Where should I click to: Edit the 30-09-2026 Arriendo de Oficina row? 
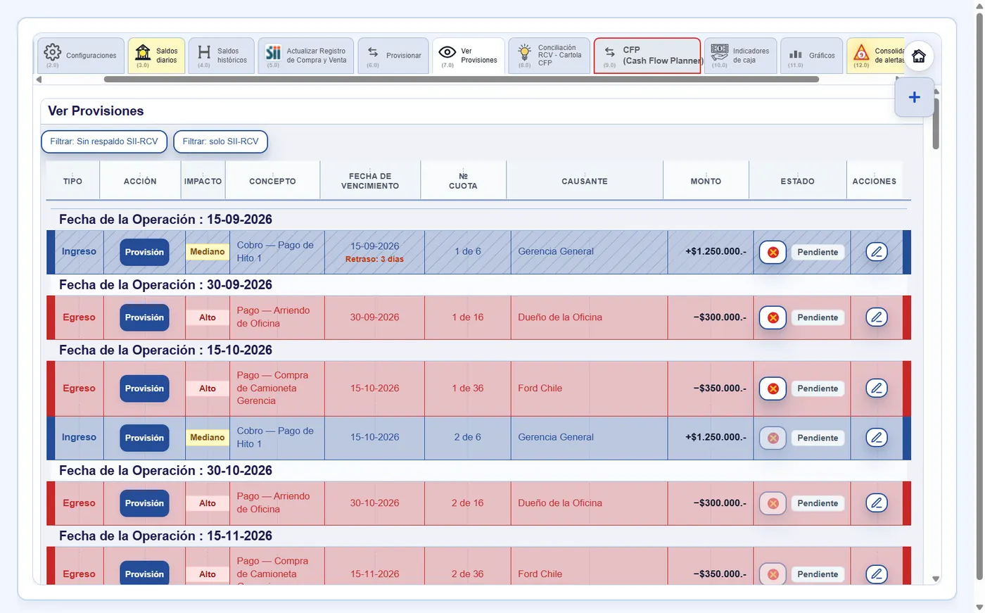click(x=877, y=317)
